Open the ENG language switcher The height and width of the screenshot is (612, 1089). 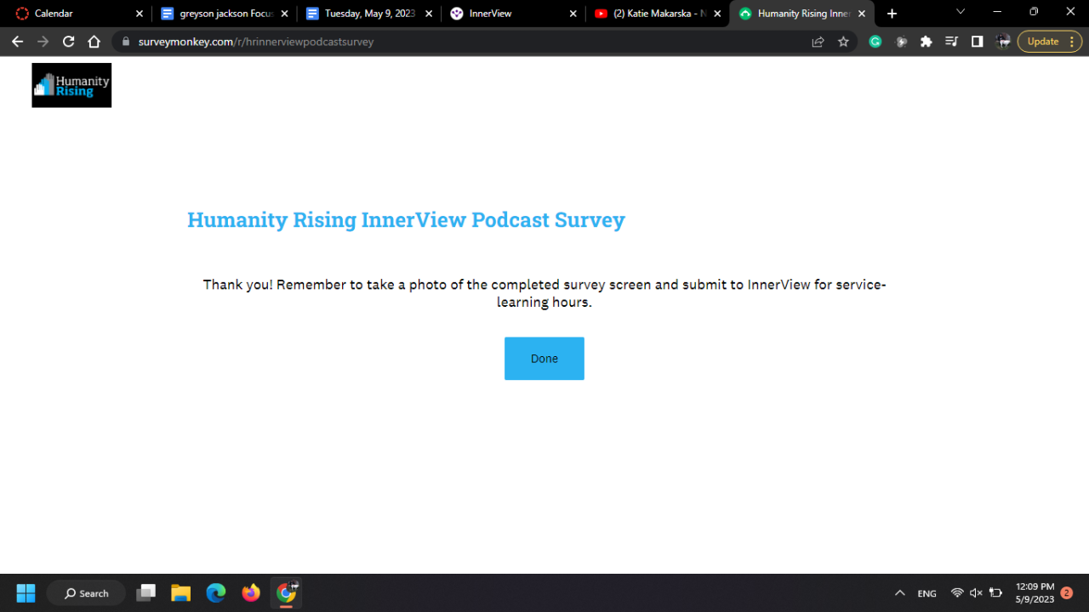tap(927, 593)
